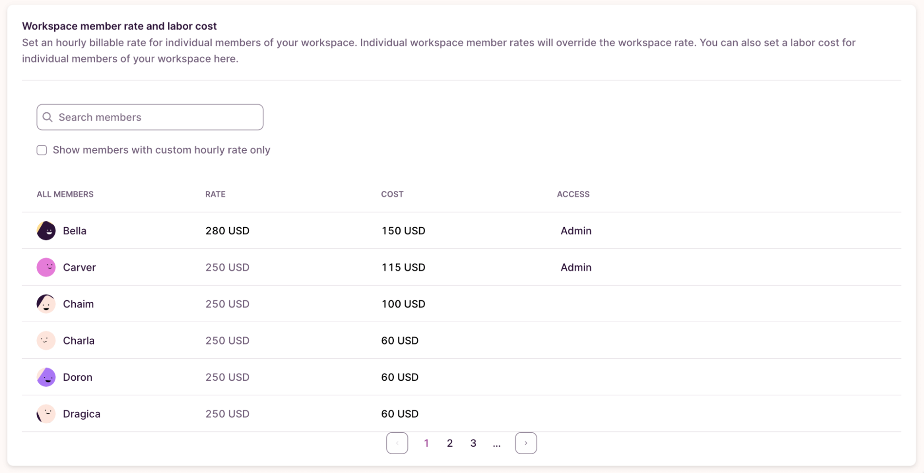Change Chaim's 250 USD rate
924x473 pixels.
[x=227, y=304]
